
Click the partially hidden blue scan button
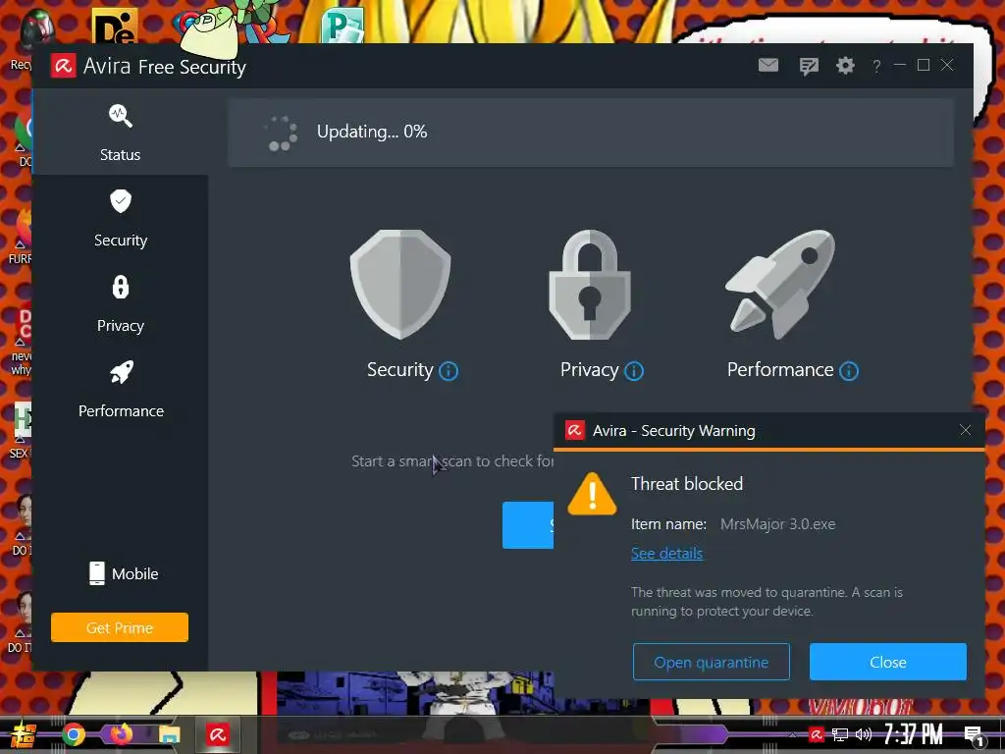tap(527, 525)
